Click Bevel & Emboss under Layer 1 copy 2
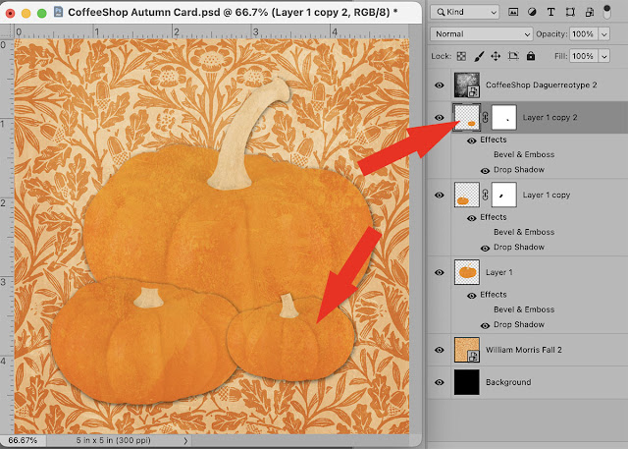Image resolution: width=628 pixels, height=449 pixels. [524, 155]
